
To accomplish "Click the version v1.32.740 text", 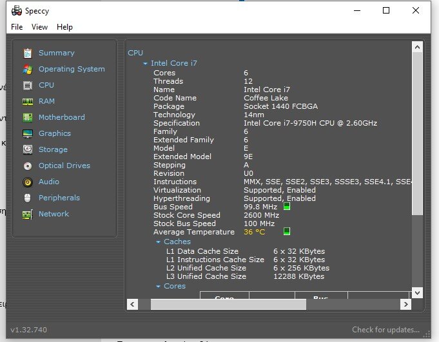I will (x=28, y=330).
